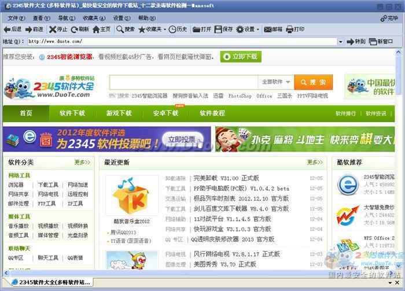Open the 邮箱 mail icon
Screen dimensions: 405x291
point(267,29)
